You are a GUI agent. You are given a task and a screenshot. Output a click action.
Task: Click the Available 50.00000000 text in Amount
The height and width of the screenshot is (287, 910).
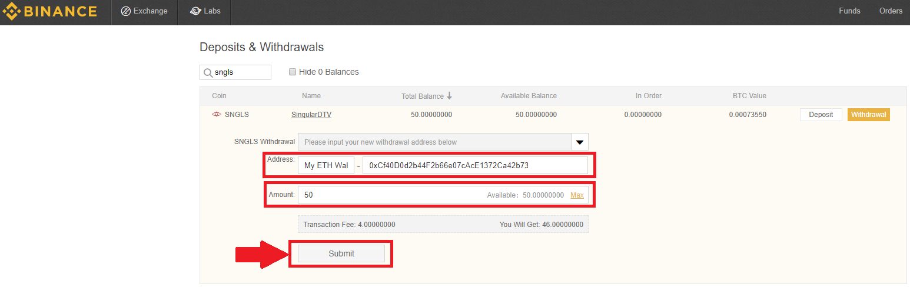click(526, 195)
